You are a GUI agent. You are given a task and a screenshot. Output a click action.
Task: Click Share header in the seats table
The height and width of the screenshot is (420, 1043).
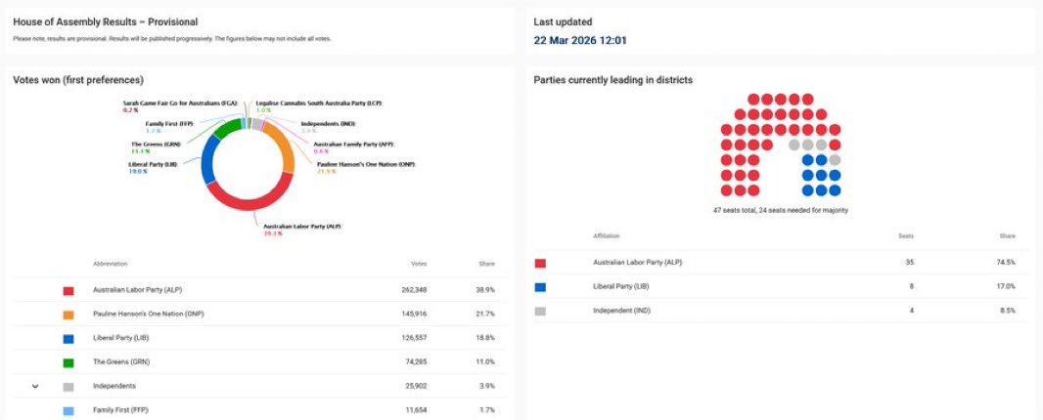click(1007, 236)
